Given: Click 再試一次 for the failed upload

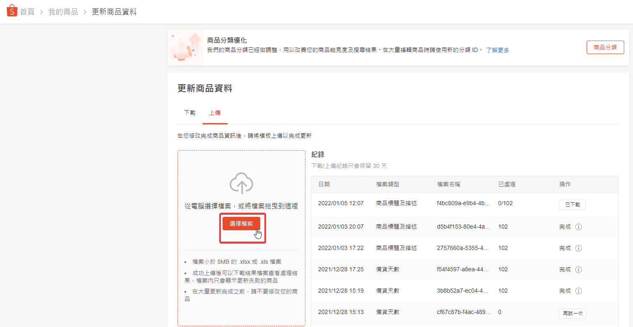Looking at the screenshot, I should tap(572, 313).
